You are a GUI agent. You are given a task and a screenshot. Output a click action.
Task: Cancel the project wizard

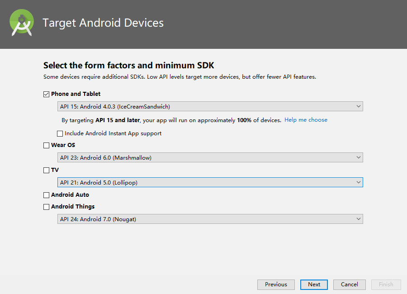coord(349,285)
